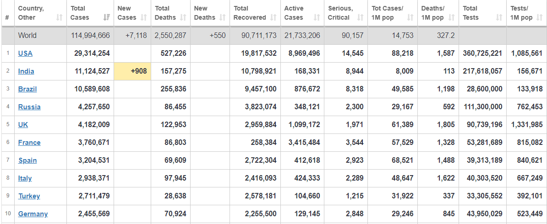The height and width of the screenshot is (224, 547).
Task: Open the USA country link
Action: (x=25, y=53)
